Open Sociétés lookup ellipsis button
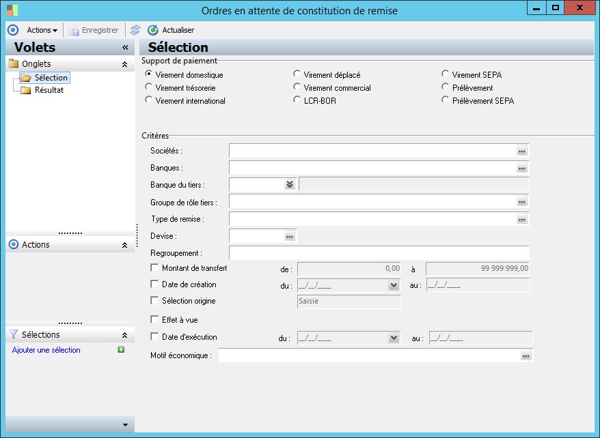 pos(522,151)
